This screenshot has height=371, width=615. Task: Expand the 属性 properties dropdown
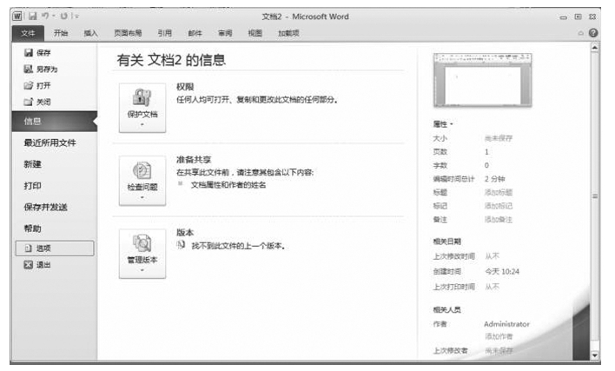tap(443, 124)
